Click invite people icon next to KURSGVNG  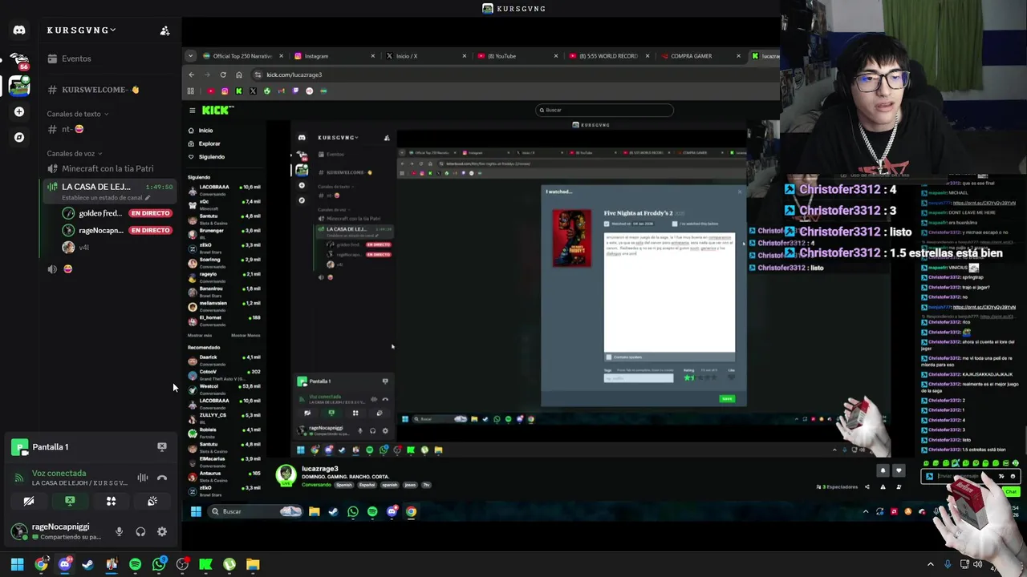(164, 30)
